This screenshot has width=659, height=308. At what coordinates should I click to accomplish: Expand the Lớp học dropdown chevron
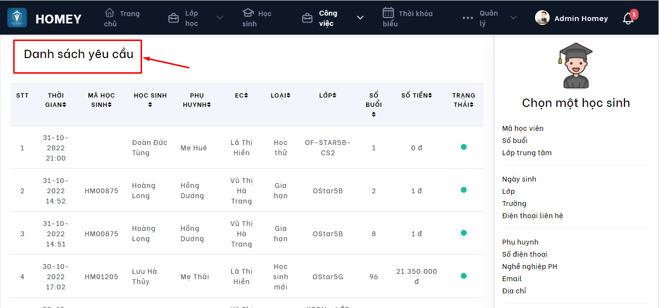tap(220, 18)
